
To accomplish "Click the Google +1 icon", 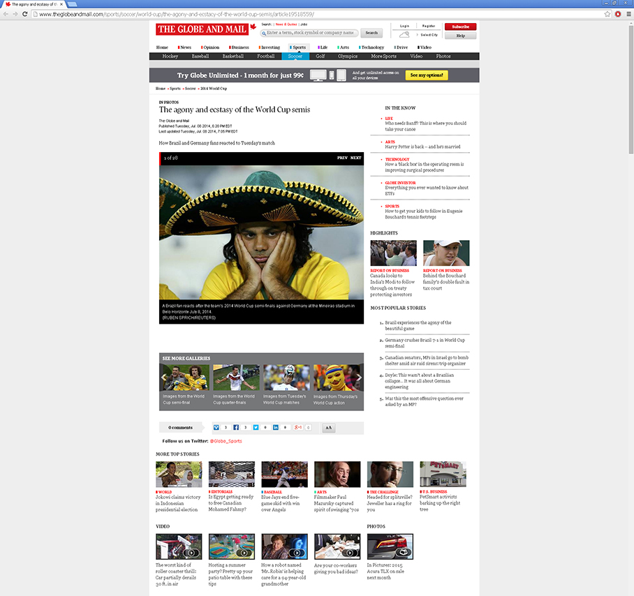I will click(298, 428).
